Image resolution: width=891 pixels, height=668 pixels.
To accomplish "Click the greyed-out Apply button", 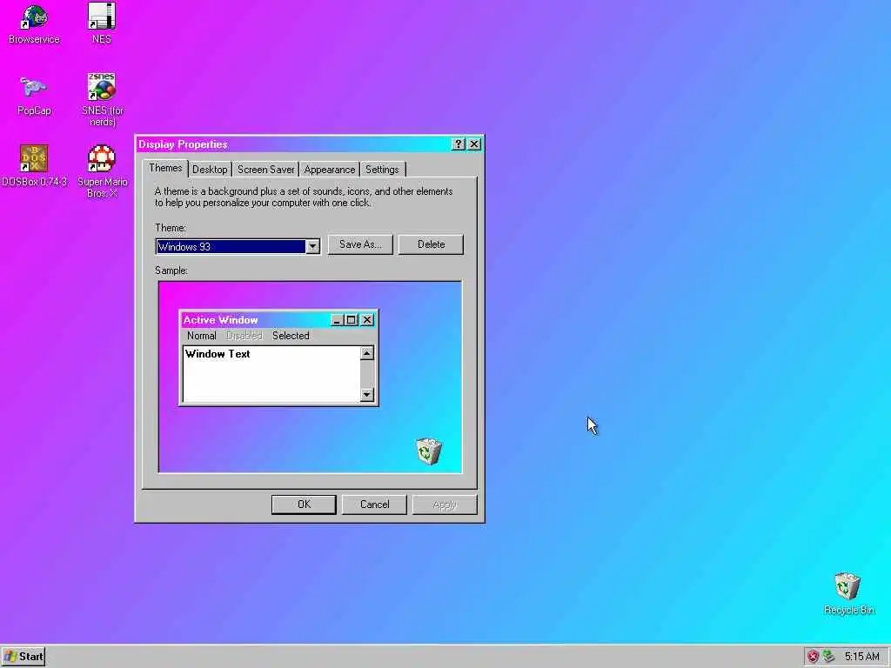I will point(445,504).
